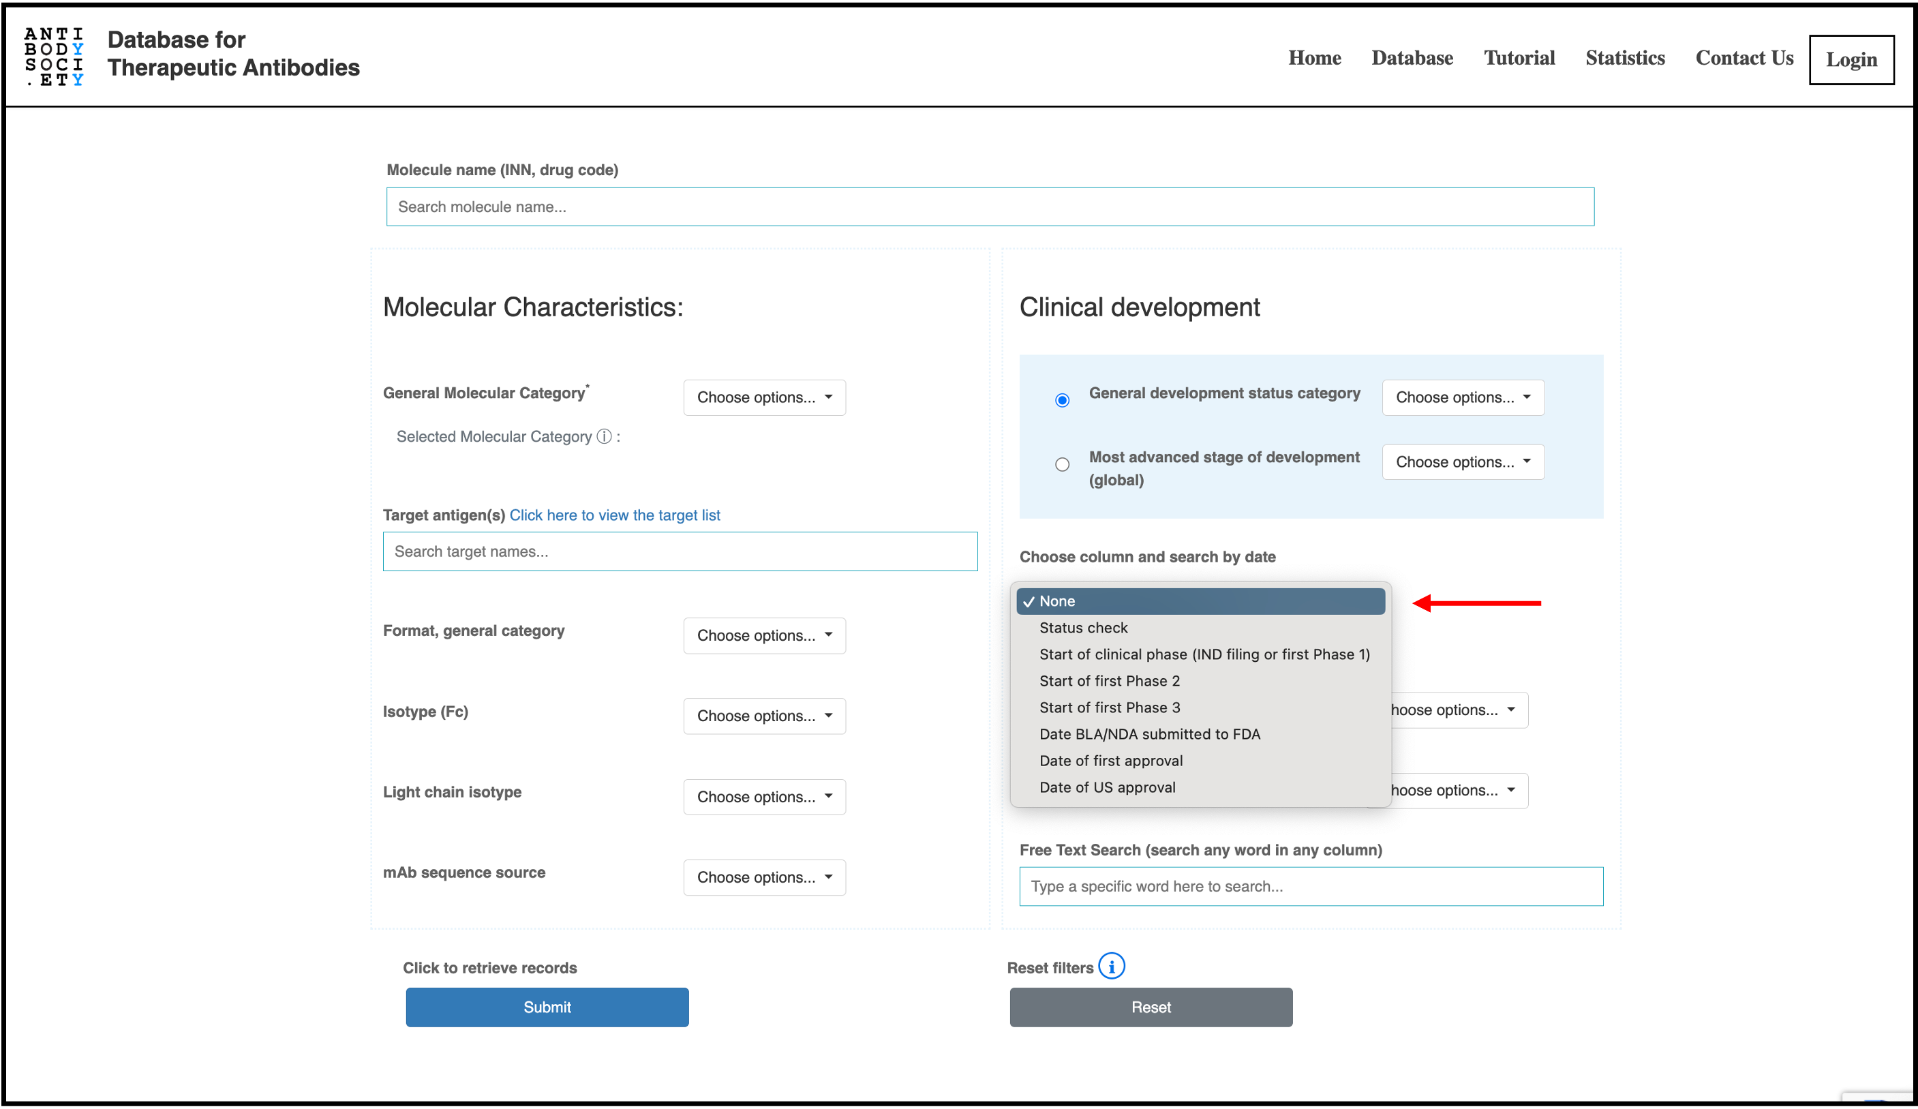Open Light chain isotype dropdown
Viewport: 1918px width, 1109px height.
pos(763,796)
